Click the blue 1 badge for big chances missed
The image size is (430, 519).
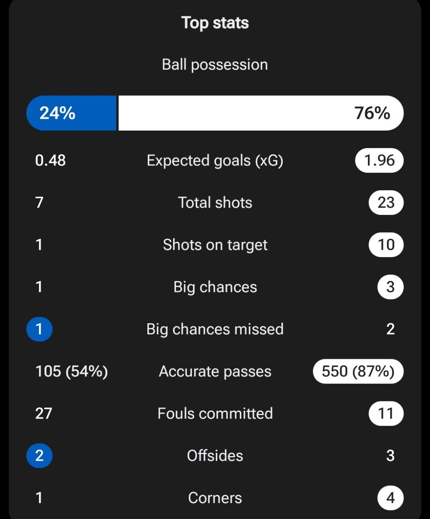(39, 329)
